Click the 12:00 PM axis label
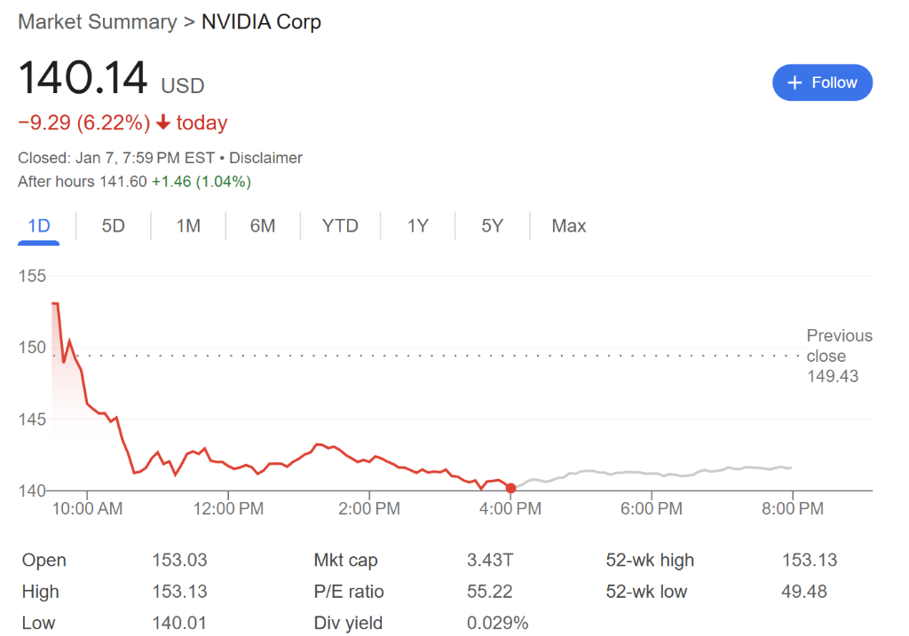 228,508
